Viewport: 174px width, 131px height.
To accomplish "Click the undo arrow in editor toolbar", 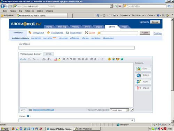I will tap(21, 59).
